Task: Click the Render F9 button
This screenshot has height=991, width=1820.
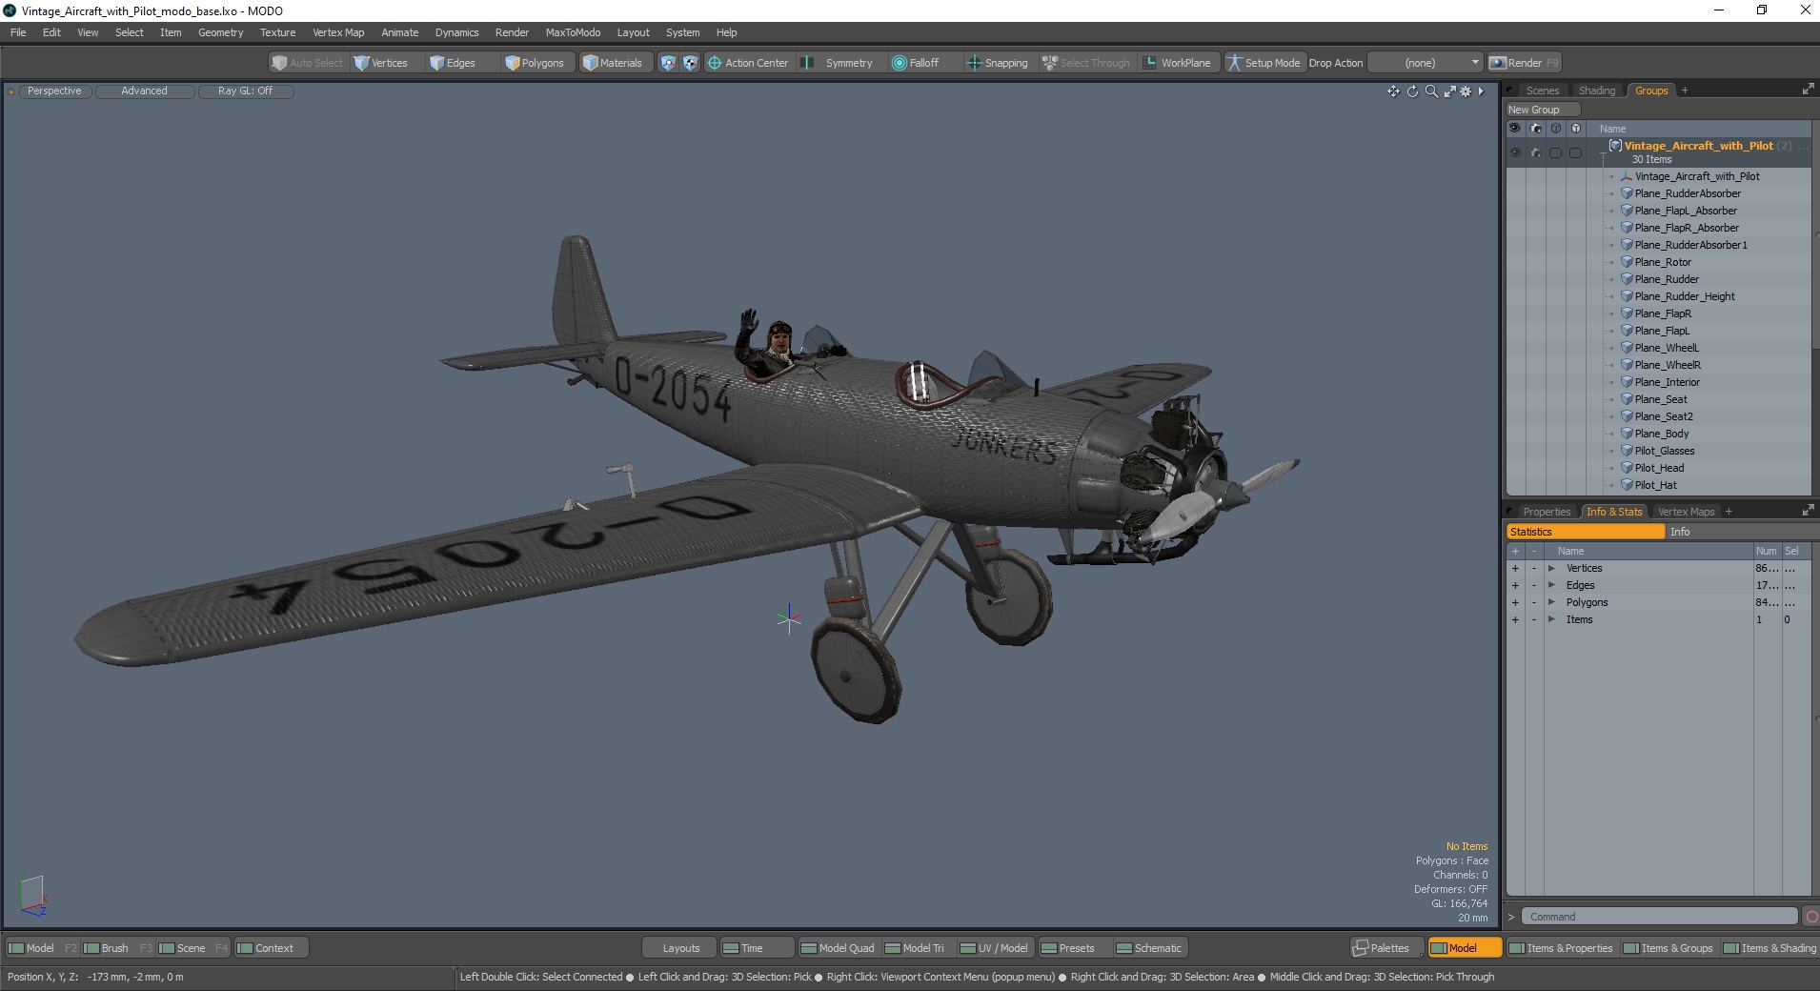Action: point(1525,63)
